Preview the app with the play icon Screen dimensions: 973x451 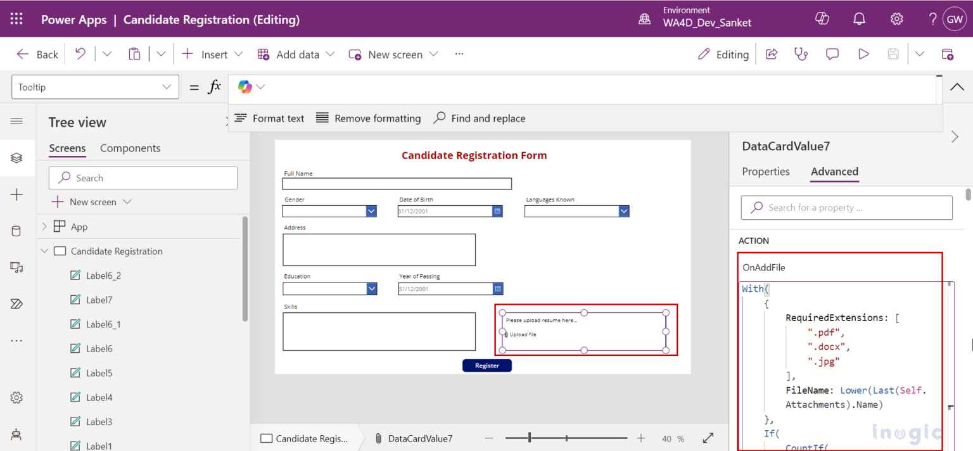(863, 54)
